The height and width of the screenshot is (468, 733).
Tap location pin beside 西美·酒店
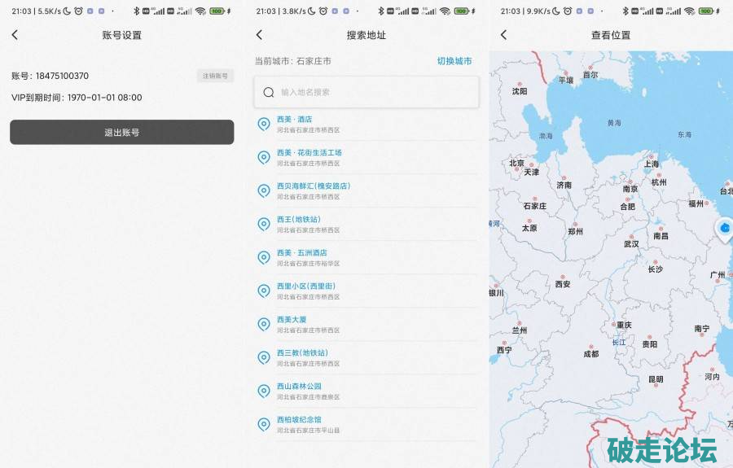pyautogui.click(x=263, y=124)
